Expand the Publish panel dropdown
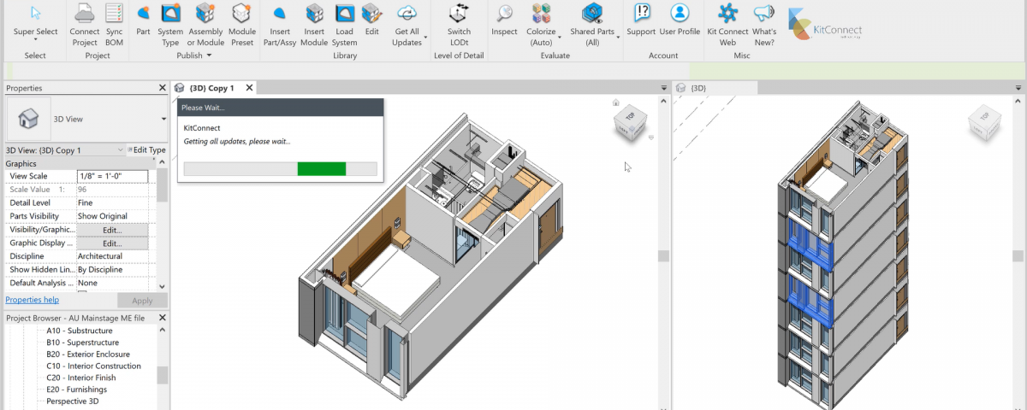Screen dimensions: 1027x410 pyautogui.click(x=209, y=56)
